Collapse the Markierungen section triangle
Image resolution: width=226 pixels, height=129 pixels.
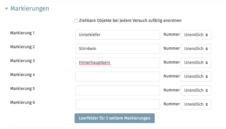pos(7,9)
